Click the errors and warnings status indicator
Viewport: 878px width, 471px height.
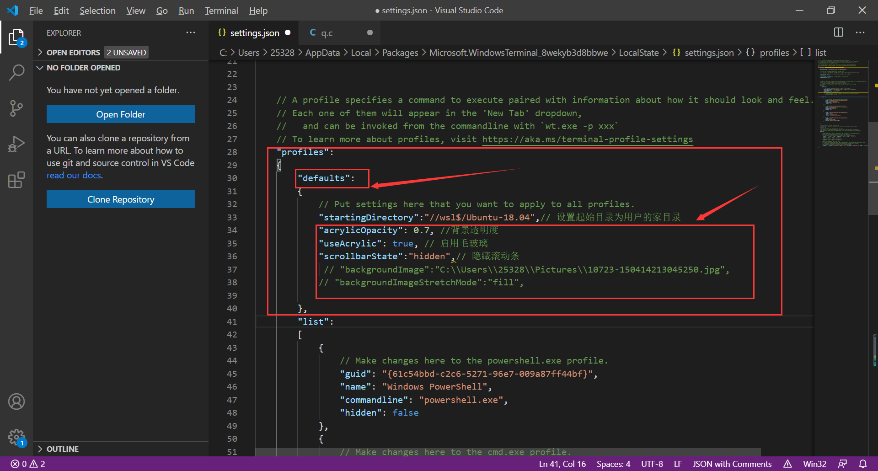coord(28,464)
